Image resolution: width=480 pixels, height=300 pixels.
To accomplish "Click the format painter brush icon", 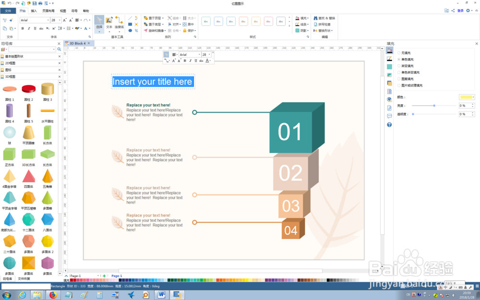I will 12,20.
